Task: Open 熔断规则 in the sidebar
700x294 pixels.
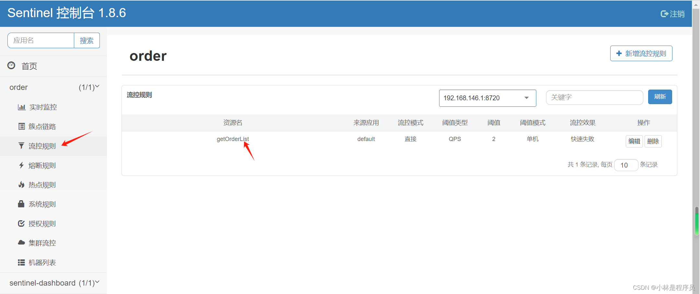Action: pyautogui.click(x=53, y=165)
